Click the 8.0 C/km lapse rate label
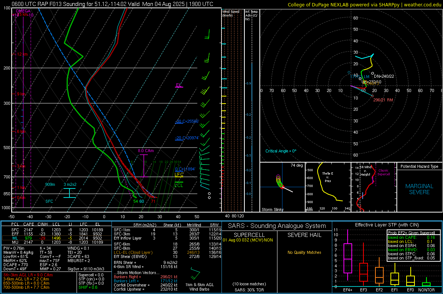 click(x=146, y=151)
